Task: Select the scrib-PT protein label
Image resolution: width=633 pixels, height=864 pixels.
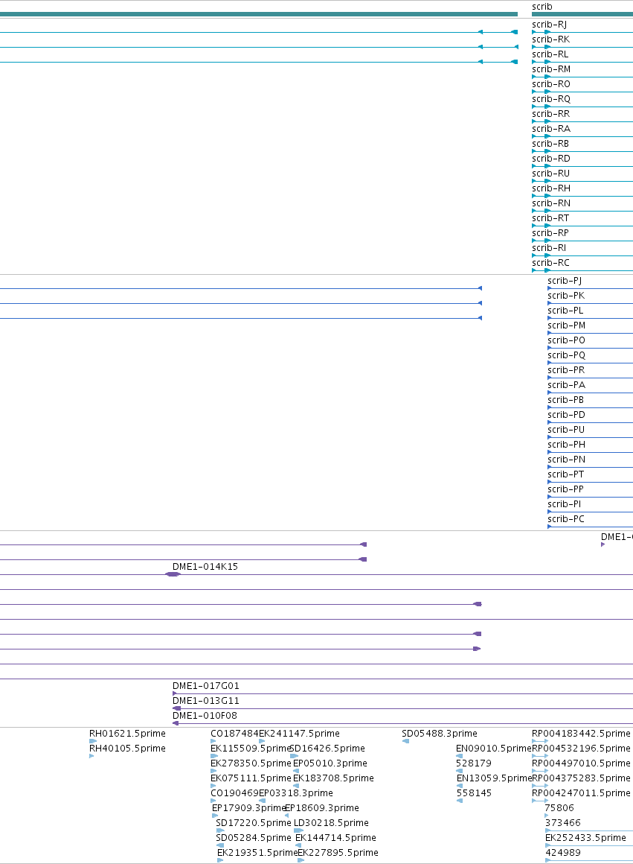Action: [566, 474]
